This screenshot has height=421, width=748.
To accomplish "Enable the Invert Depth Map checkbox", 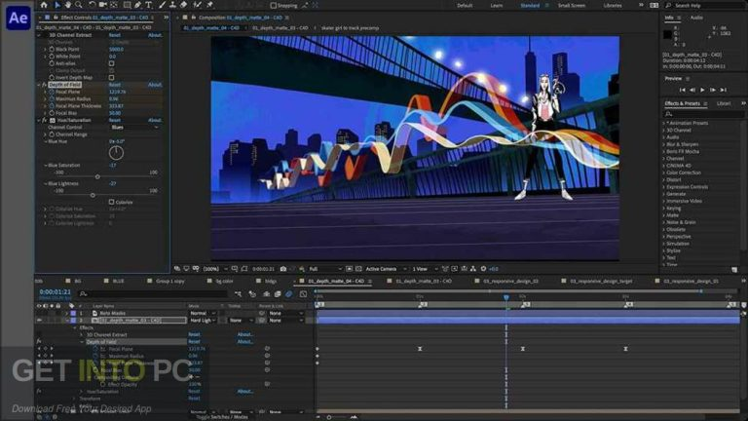I will 111,77.
